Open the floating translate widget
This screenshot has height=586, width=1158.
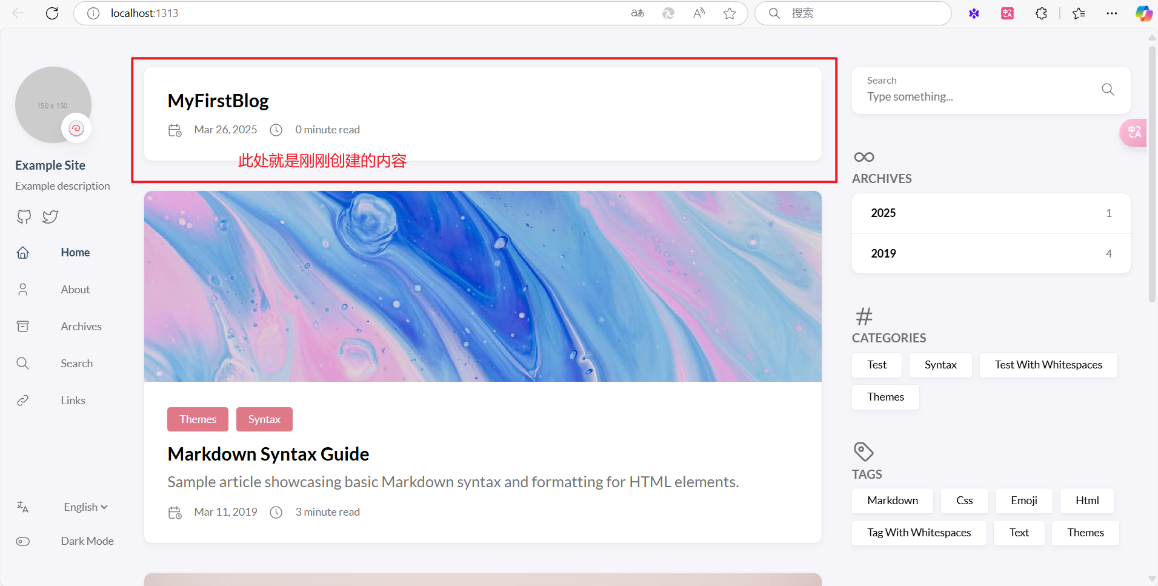click(1134, 132)
